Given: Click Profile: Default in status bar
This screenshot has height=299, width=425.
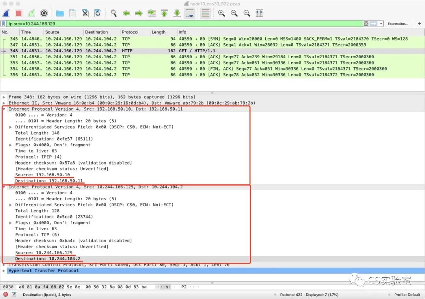Looking at the screenshot, I should [x=407, y=295].
